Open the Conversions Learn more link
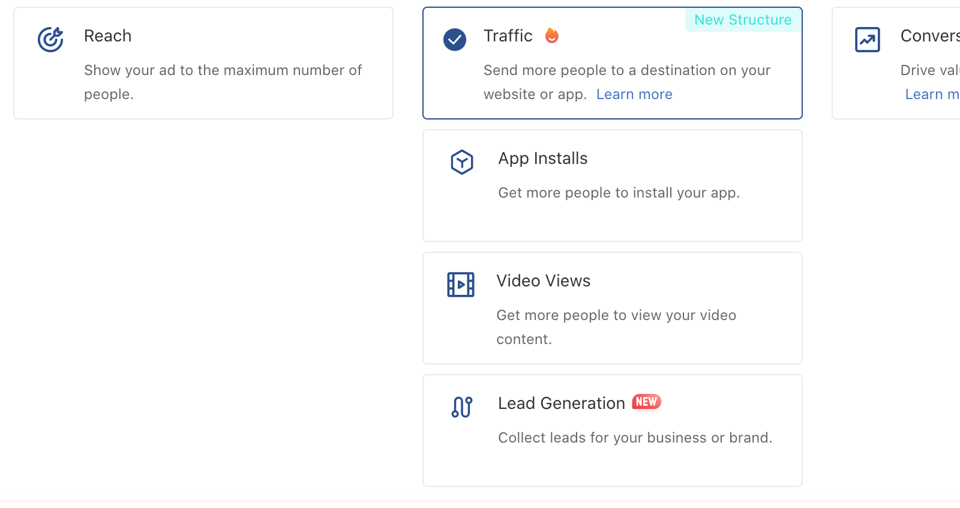Screen dimensions: 960x508 click(931, 94)
